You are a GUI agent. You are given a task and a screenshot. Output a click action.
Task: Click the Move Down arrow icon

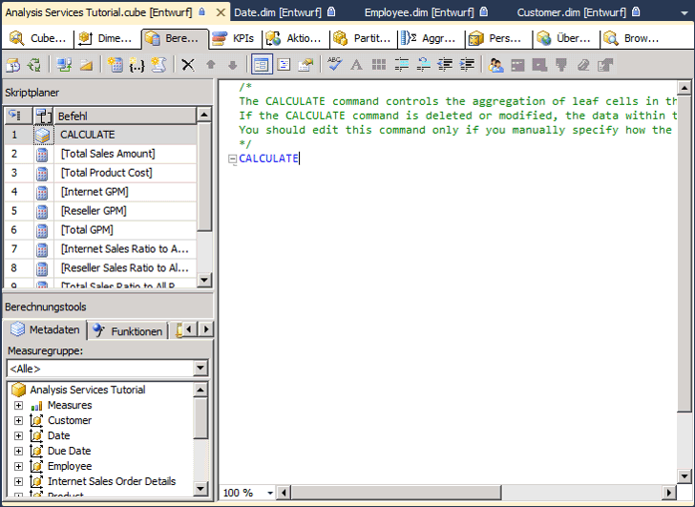coord(232,65)
